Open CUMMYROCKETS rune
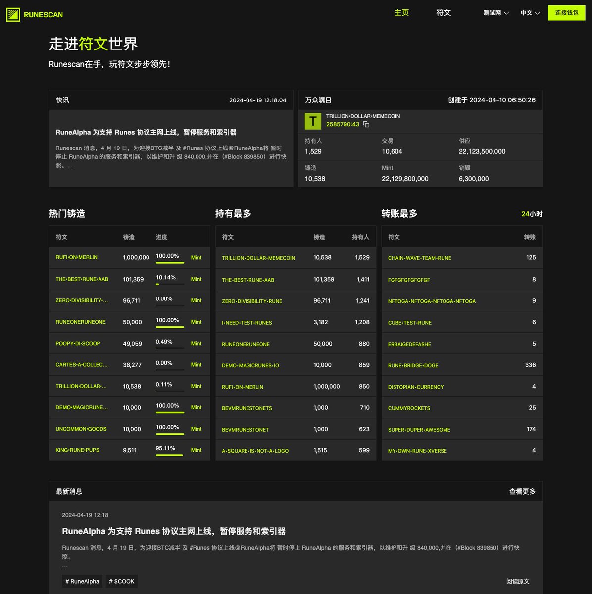The width and height of the screenshot is (592, 594). 409,408
